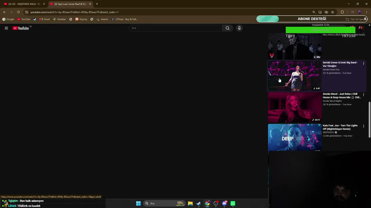Open more options for Smoke Mood video
This screenshot has width=371, height=208.
coord(363,95)
